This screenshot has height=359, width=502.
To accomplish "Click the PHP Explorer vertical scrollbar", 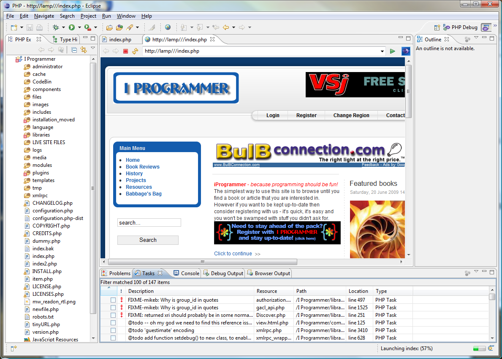I will pos(93,188).
